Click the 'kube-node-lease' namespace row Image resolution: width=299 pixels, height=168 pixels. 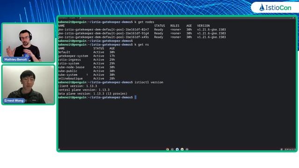pyautogui.click(x=86, y=67)
